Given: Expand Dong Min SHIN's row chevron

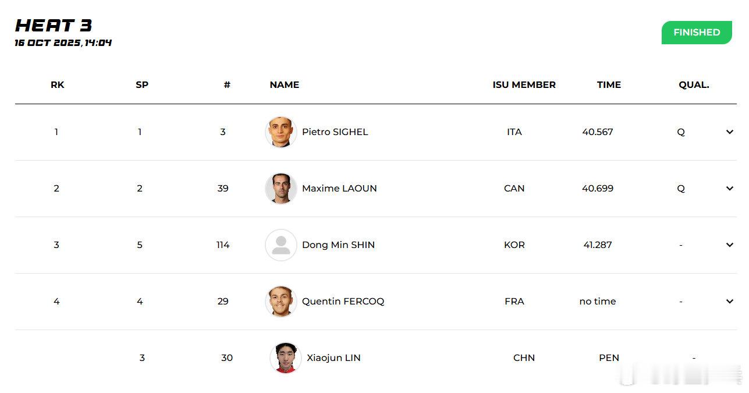Looking at the screenshot, I should [730, 245].
